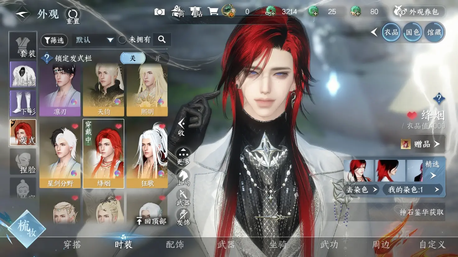Open dye color wheel on 凛刃 card
Viewport: 458px width, 257px height.
(x=74, y=101)
